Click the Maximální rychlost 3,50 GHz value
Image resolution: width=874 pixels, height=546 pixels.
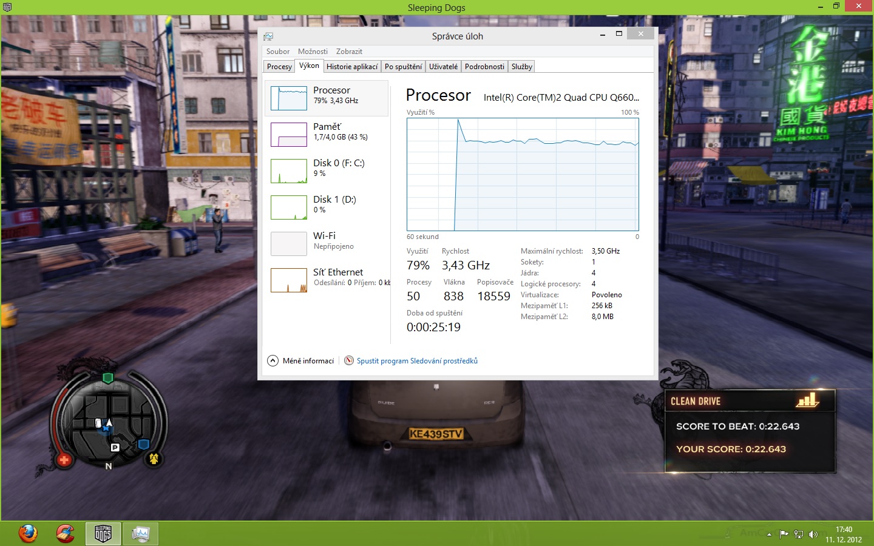pos(605,251)
